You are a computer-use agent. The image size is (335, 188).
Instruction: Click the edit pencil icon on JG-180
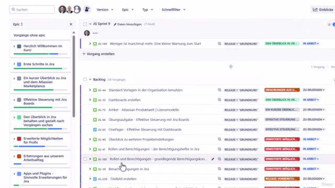pos(213,159)
